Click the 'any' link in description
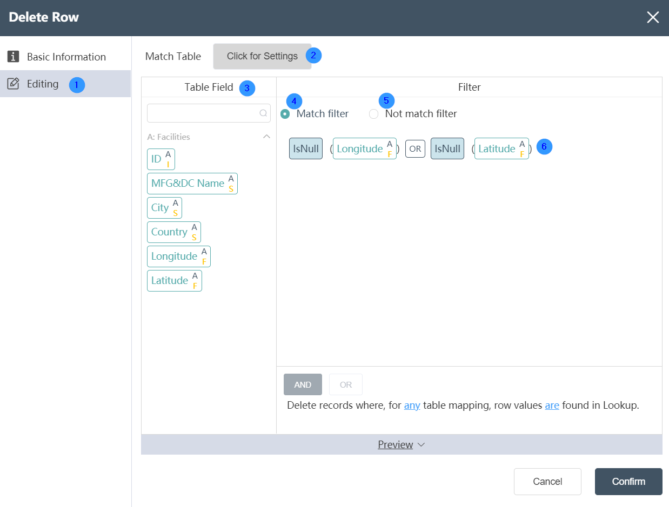Image resolution: width=669 pixels, height=507 pixels. pos(412,405)
